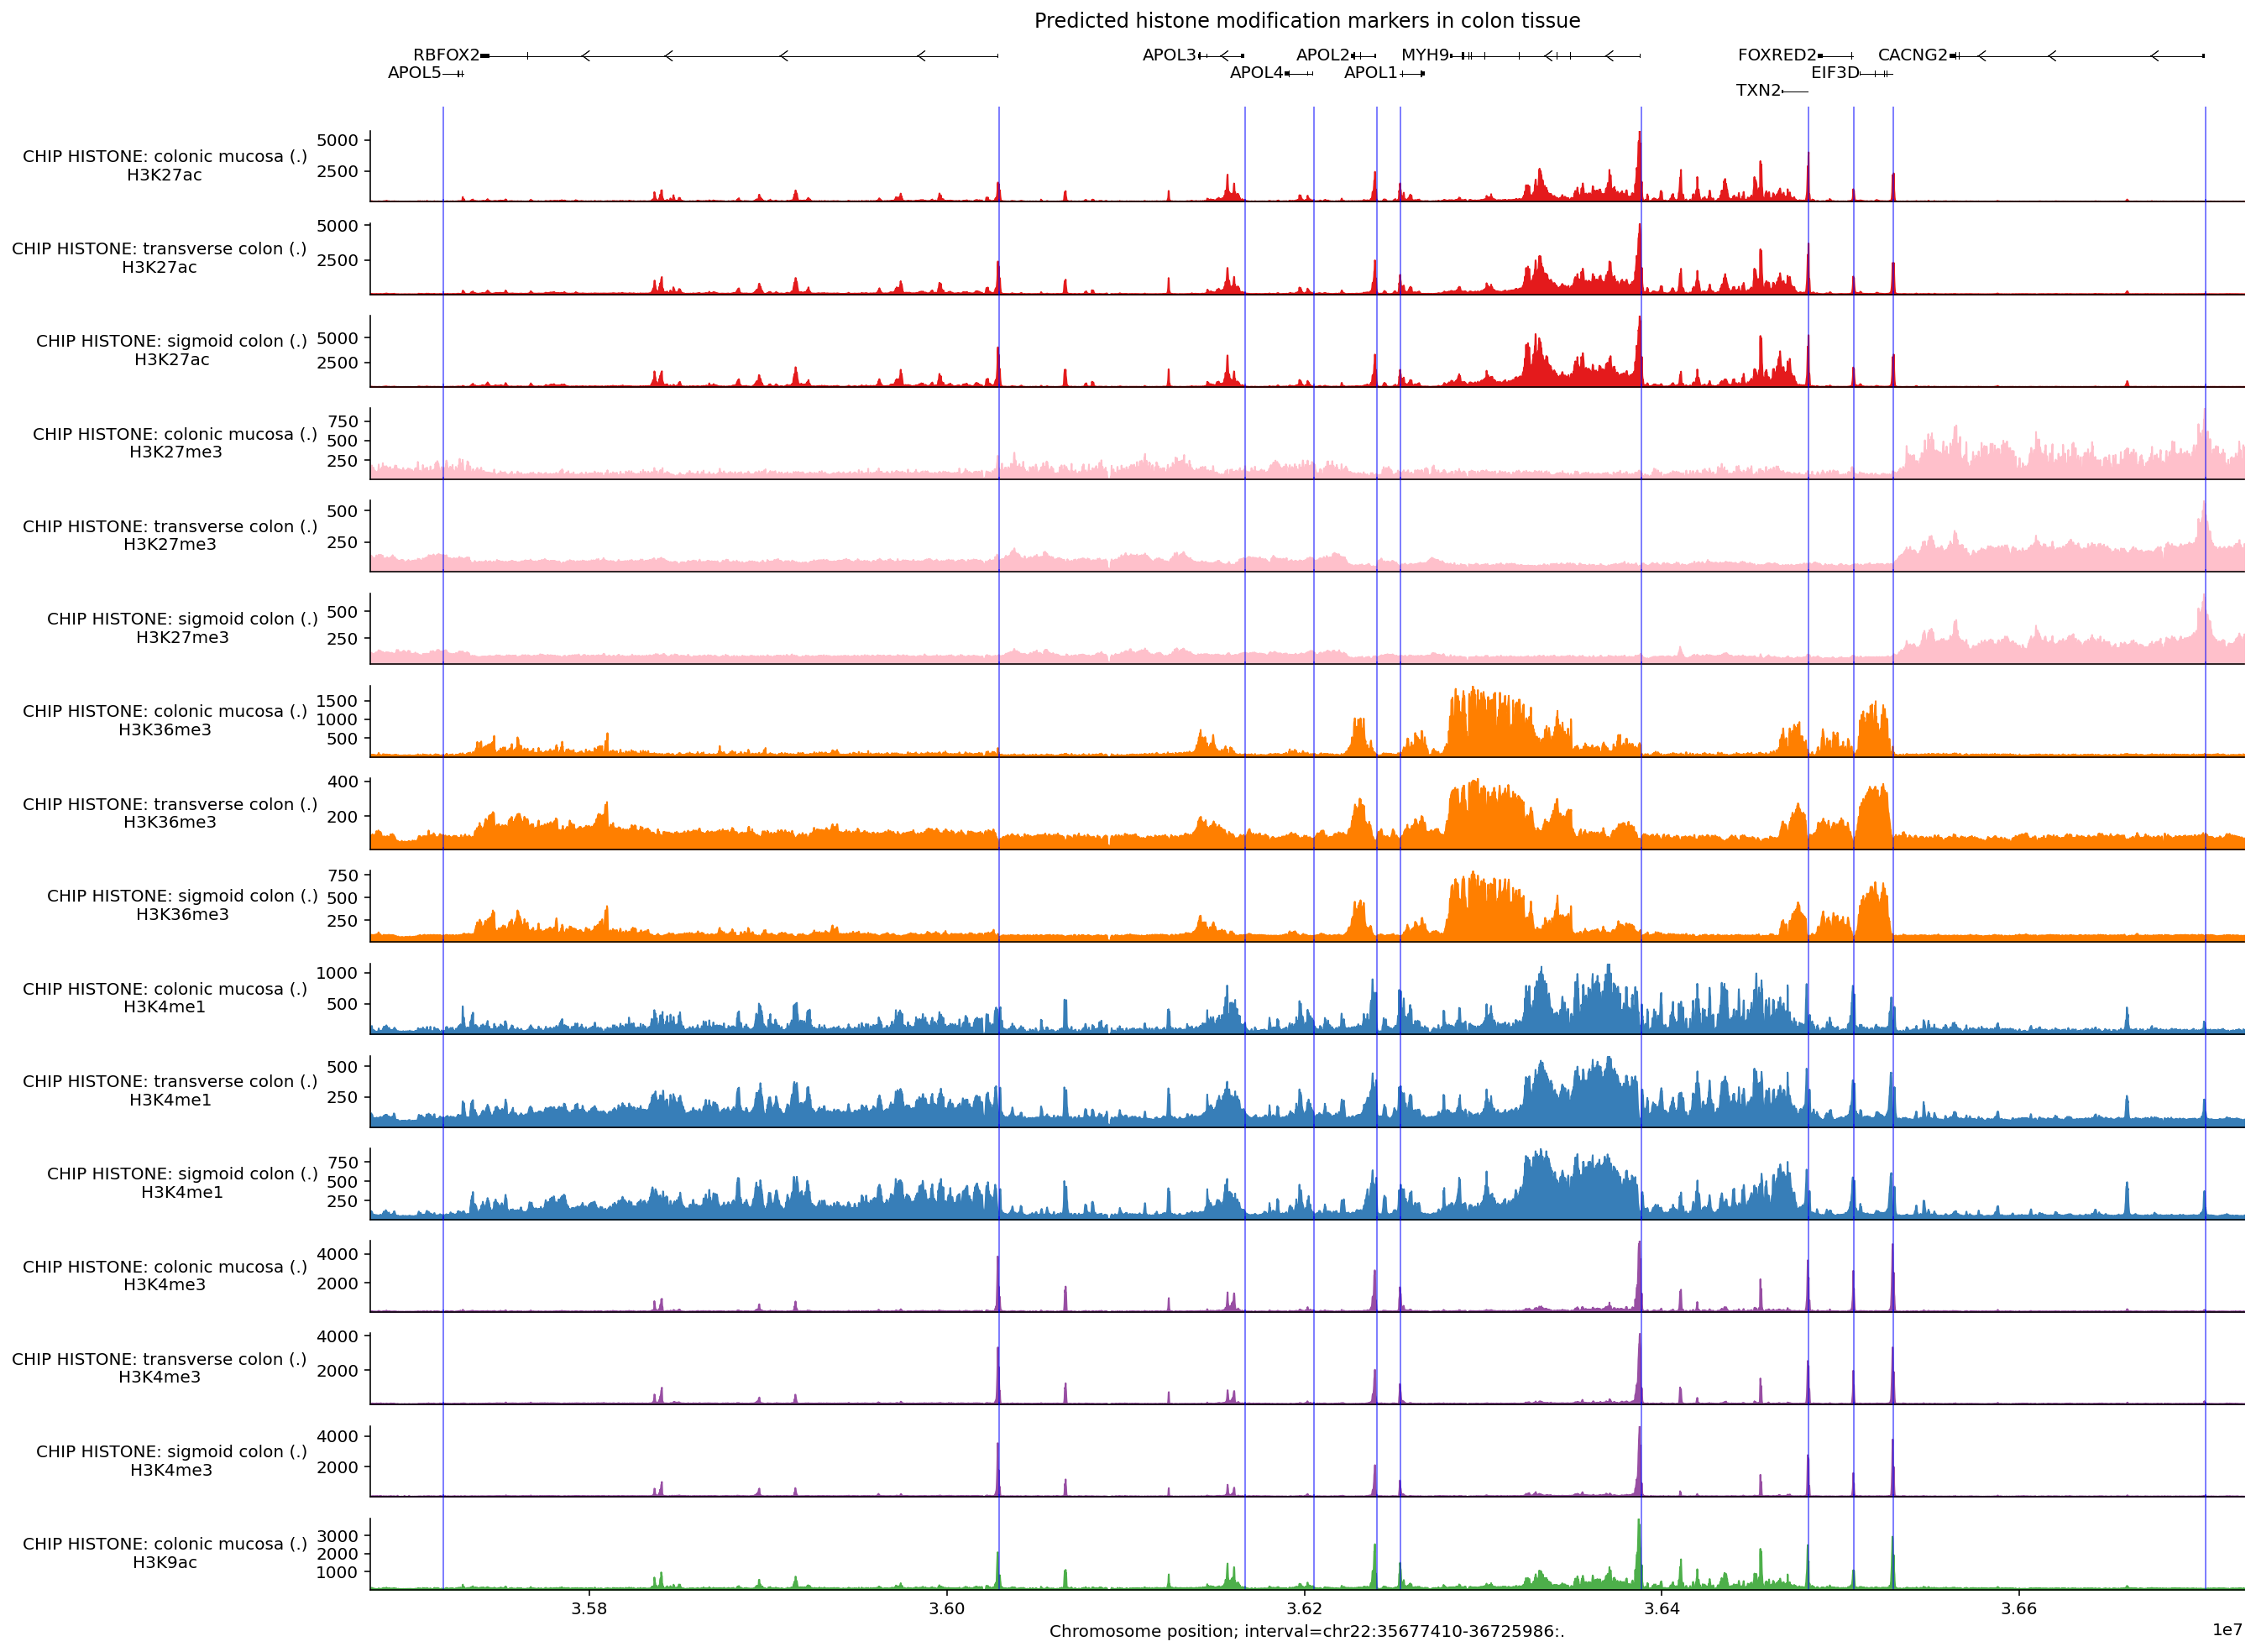Click the plot title text
Screen dimensions: 2256x1652
1307,21
